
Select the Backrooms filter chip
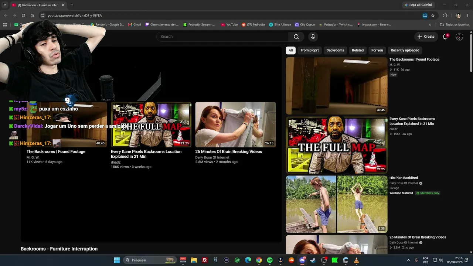(x=335, y=50)
